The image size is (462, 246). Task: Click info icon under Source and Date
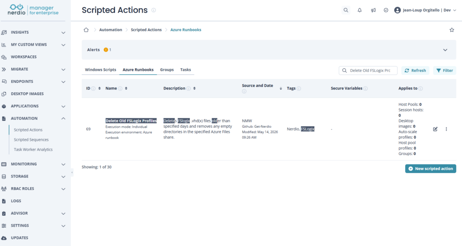coord(244,92)
